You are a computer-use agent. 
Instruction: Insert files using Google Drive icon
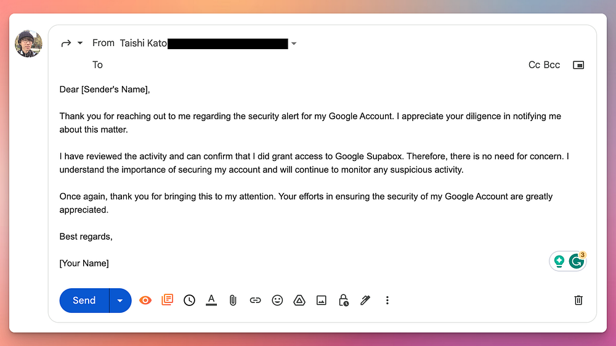pos(299,301)
